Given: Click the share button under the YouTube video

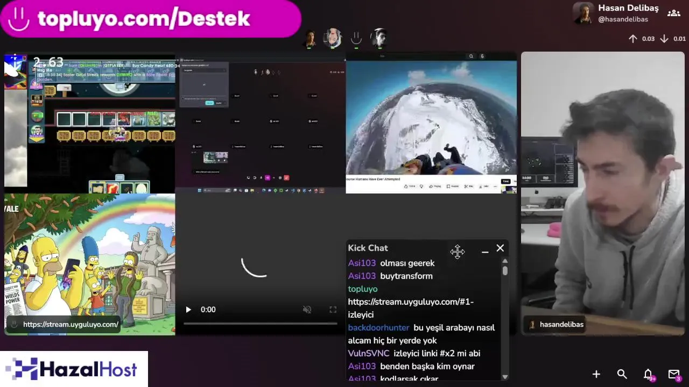Looking at the screenshot, I should coord(434,186).
